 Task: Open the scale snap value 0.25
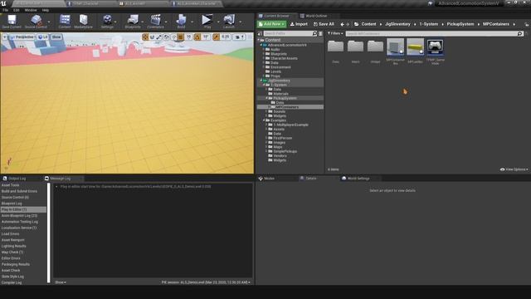(225, 37)
